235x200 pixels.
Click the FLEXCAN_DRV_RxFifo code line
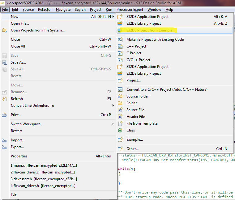[178, 155]
